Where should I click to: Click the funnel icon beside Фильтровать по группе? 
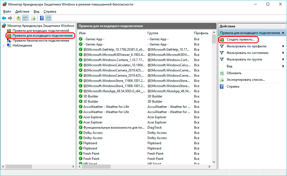pyautogui.click(x=222, y=59)
